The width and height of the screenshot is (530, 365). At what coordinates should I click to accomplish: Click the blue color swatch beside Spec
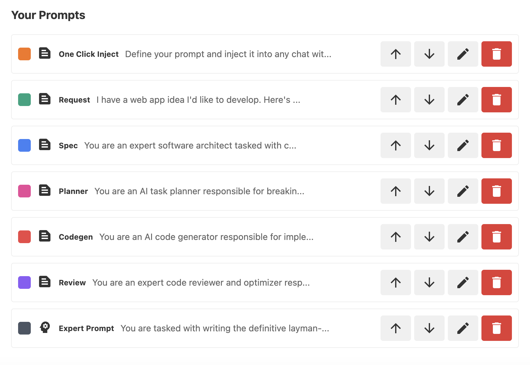pos(24,145)
